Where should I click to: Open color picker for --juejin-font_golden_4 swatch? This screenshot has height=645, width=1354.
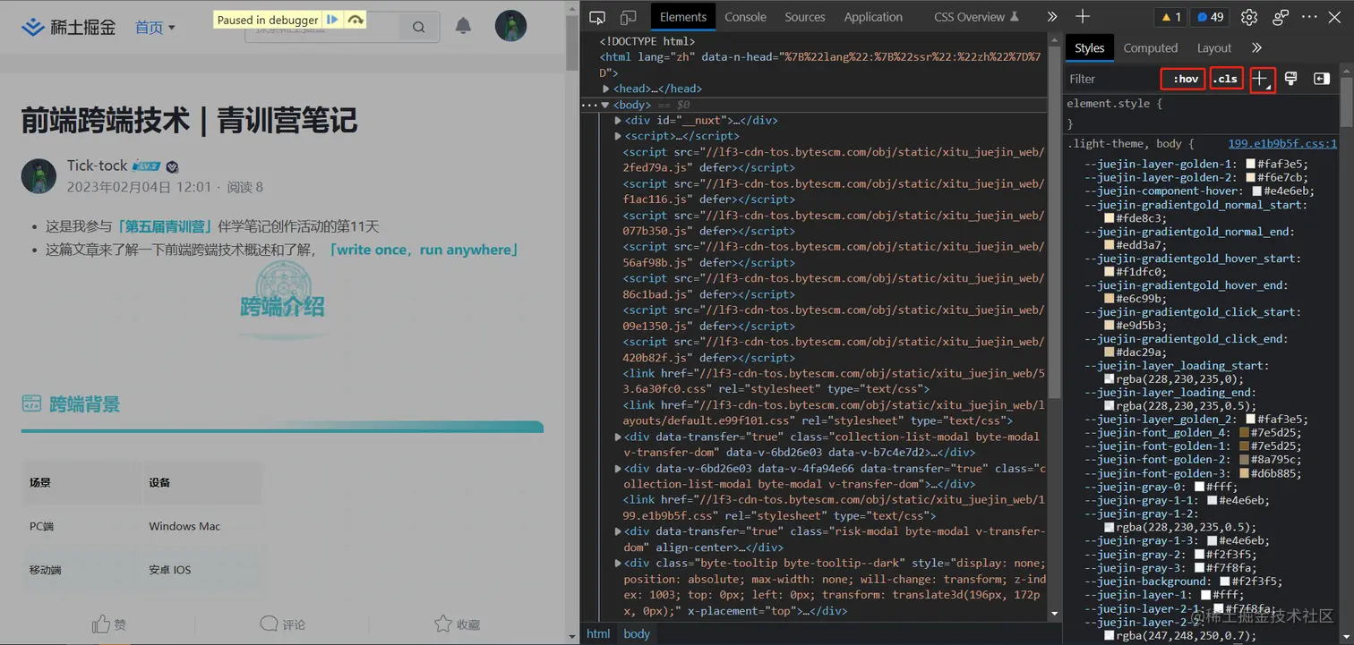pos(1243,433)
